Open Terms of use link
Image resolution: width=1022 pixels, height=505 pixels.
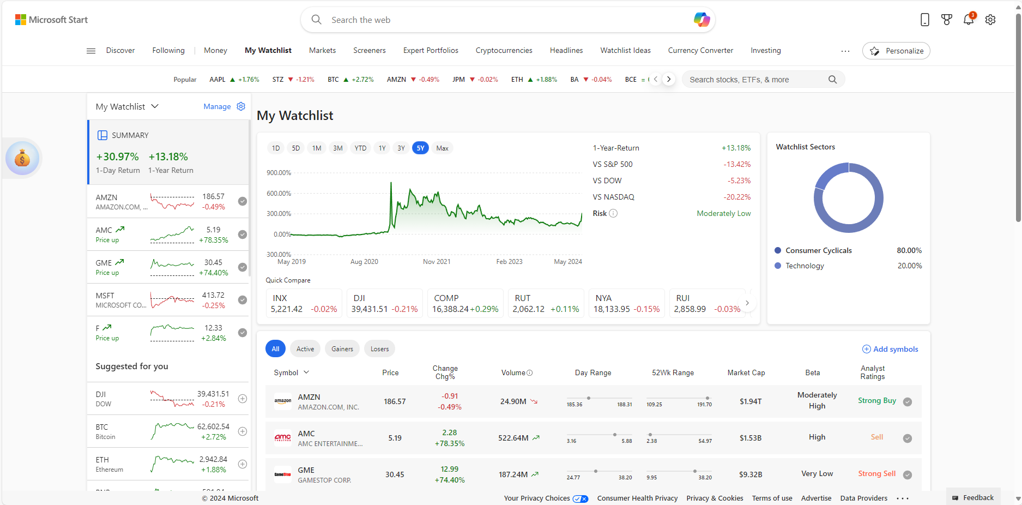click(772, 498)
